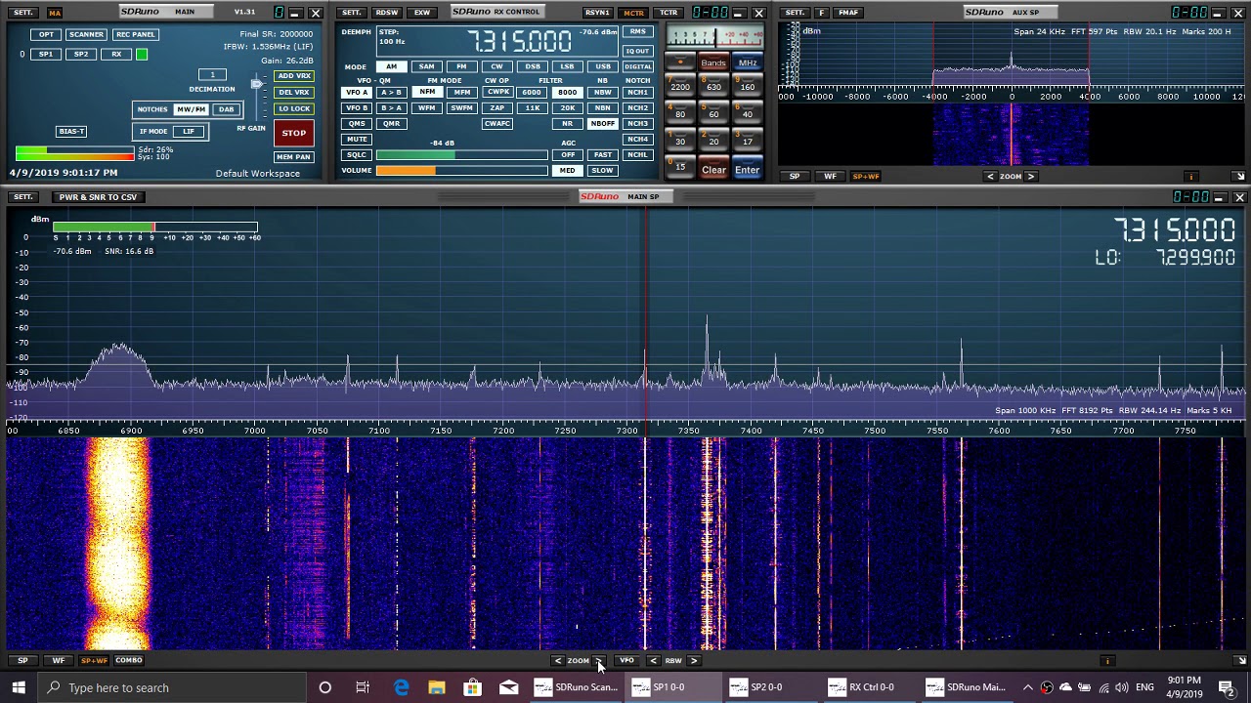The height and width of the screenshot is (703, 1251).
Task: Open Task View on taskbar
Action: [363, 687]
